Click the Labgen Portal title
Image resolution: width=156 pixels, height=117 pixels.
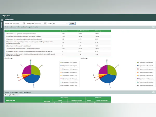click(x=6, y=16)
